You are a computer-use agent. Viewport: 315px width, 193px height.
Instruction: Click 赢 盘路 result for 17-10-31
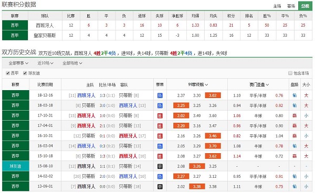[295, 116]
